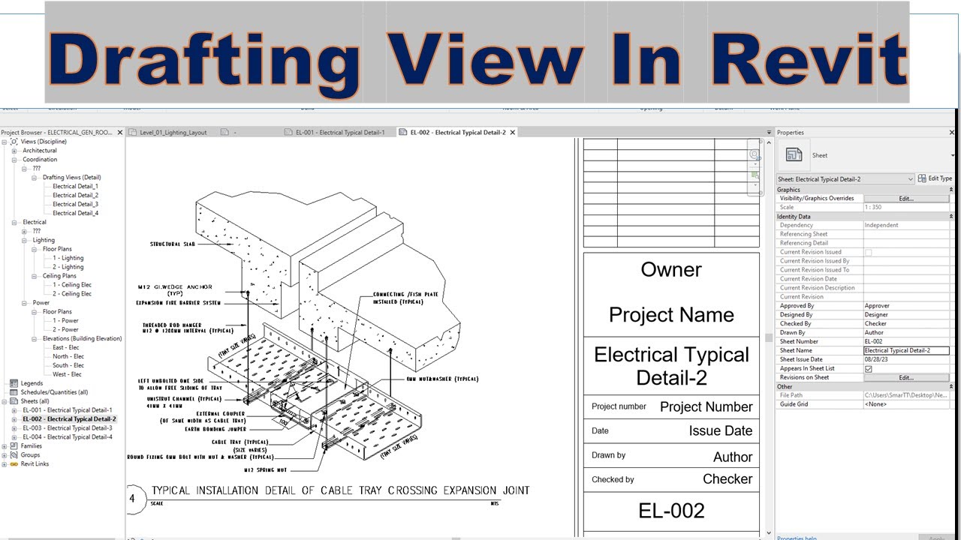Viewport: 961px width, 540px height.
Task: Collapse the Views (Discipline) tree node
Action: point(5,142)
